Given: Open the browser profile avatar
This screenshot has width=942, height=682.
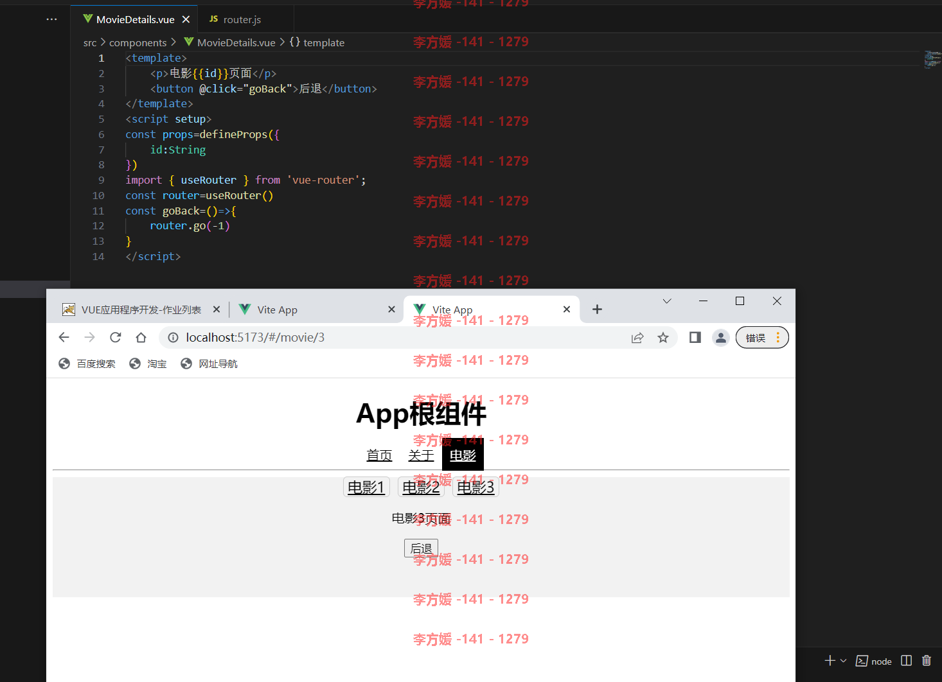Looking at the screenshot, I should pos(721,338).
